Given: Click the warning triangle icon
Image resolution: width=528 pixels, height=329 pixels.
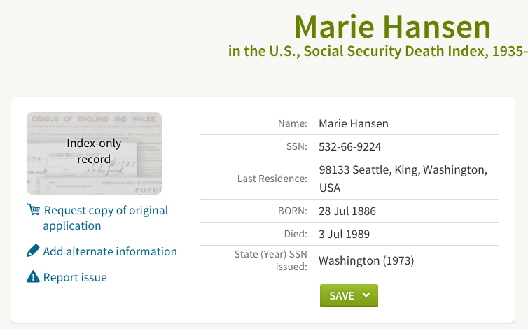Looking at the screenshot, I should (x=33, y=276).
